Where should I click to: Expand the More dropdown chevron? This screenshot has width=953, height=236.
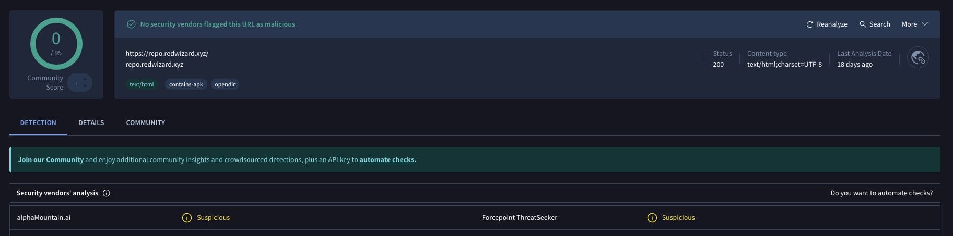(925, 24)
